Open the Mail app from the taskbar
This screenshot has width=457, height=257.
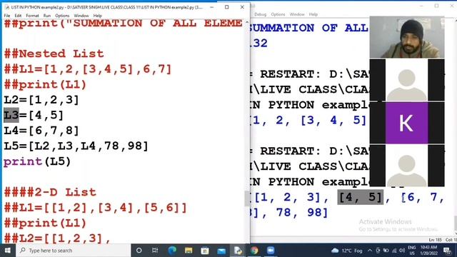[221, 251]
